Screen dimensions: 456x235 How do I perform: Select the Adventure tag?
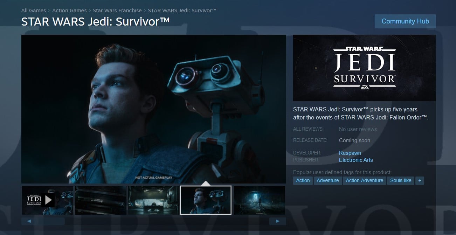click(x=328, y=181)
